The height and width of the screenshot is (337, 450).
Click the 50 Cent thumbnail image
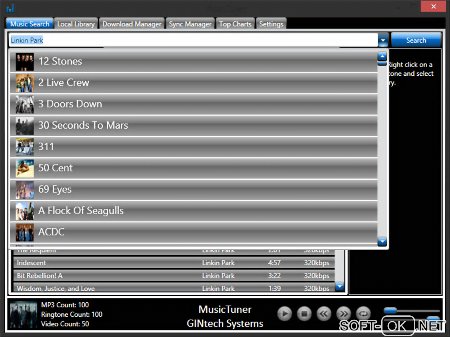point(25,168)
